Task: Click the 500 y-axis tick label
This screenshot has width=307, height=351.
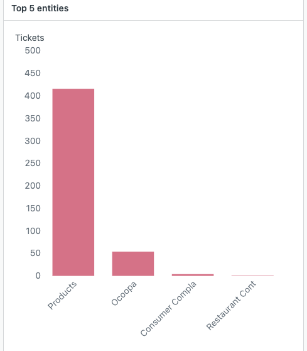Action: [33, 50]
